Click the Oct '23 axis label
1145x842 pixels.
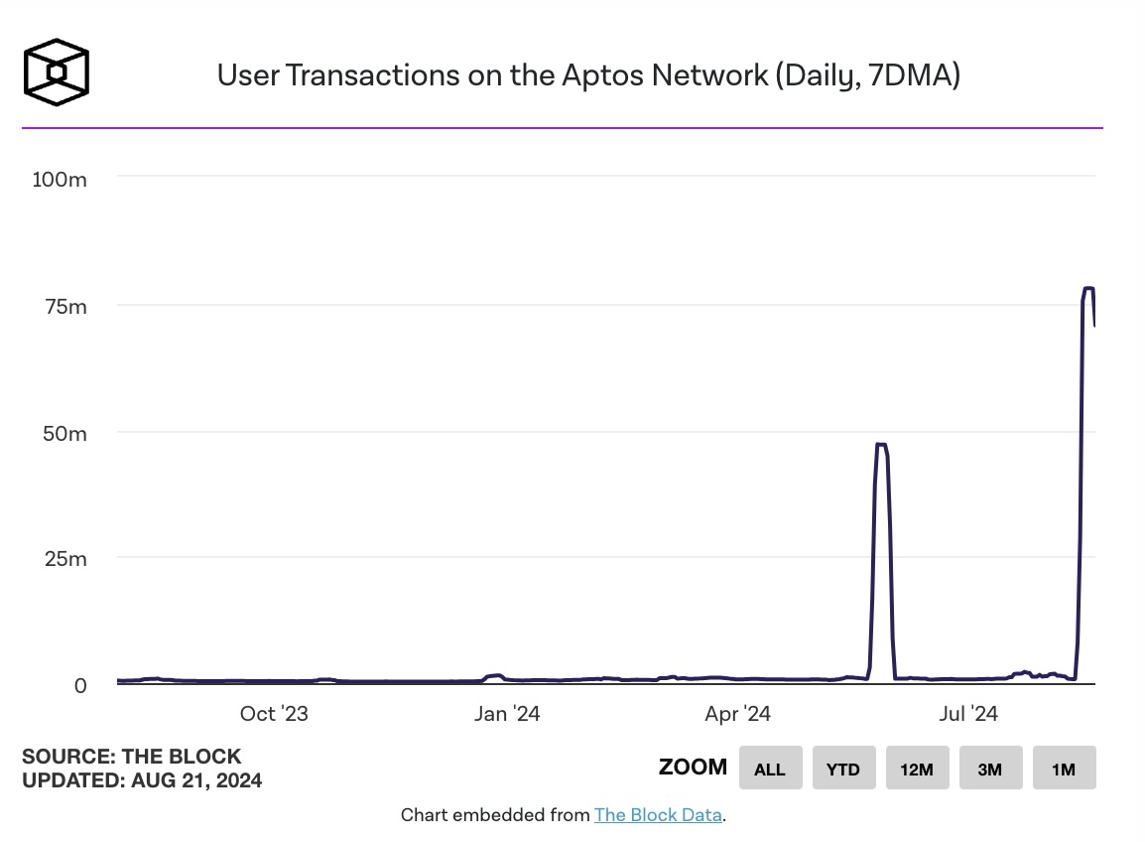[x=274, y=713]
